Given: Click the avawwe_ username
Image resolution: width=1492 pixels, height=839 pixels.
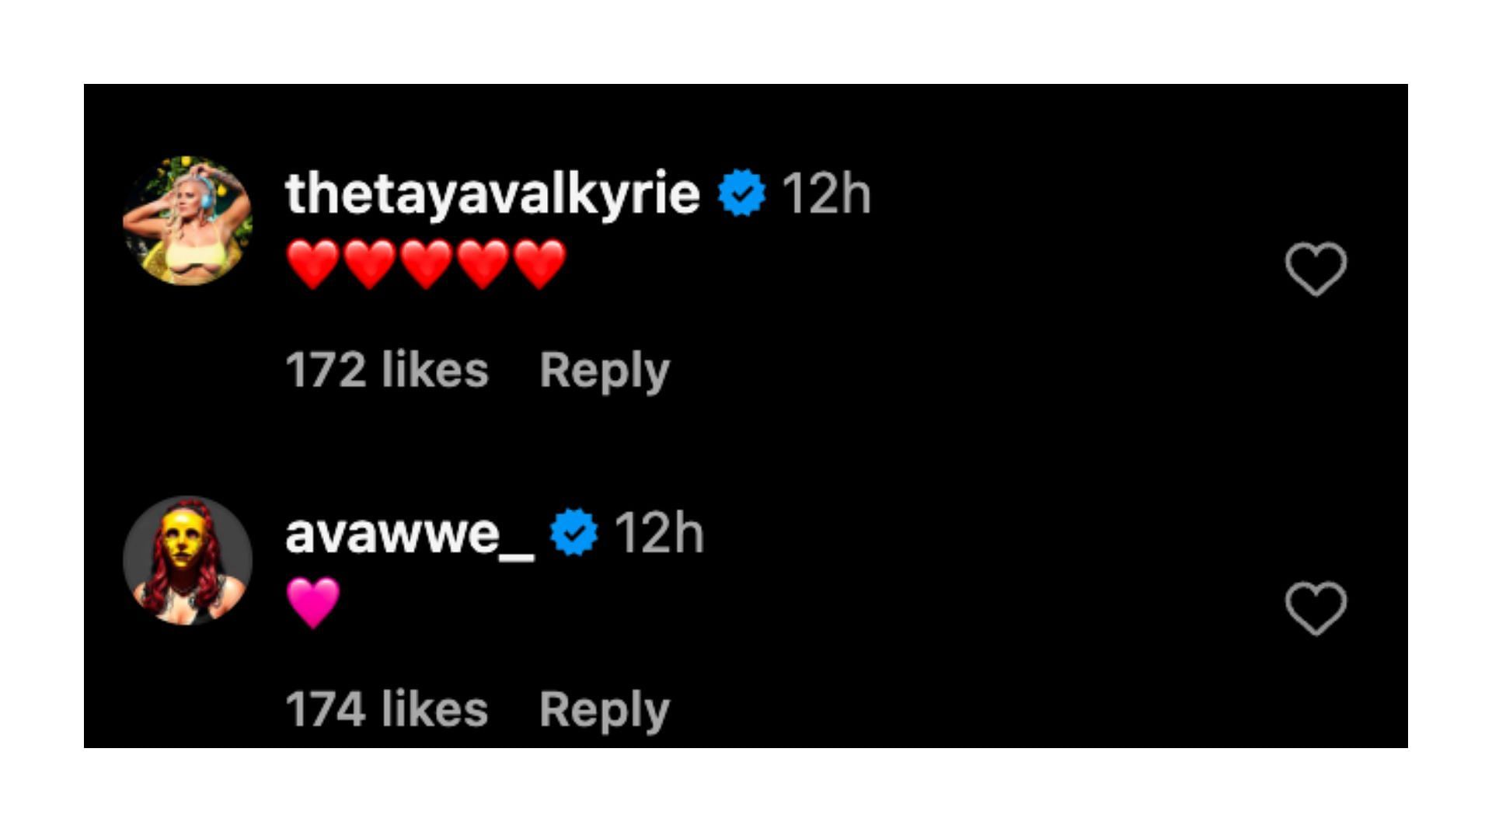Looking at the screenshot, I should coord(410,534).
